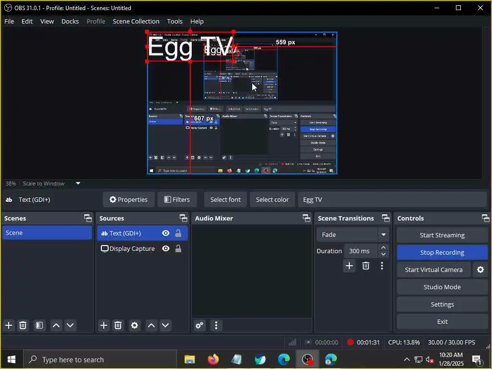Add a new source with plus icon

[x=104, y=325]
